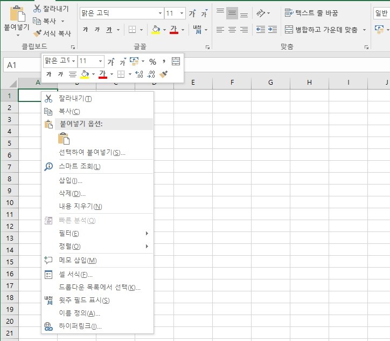
Task: Expand the Filter (필터) submenu
Action: pyautogui.click(x=97, y=234)
